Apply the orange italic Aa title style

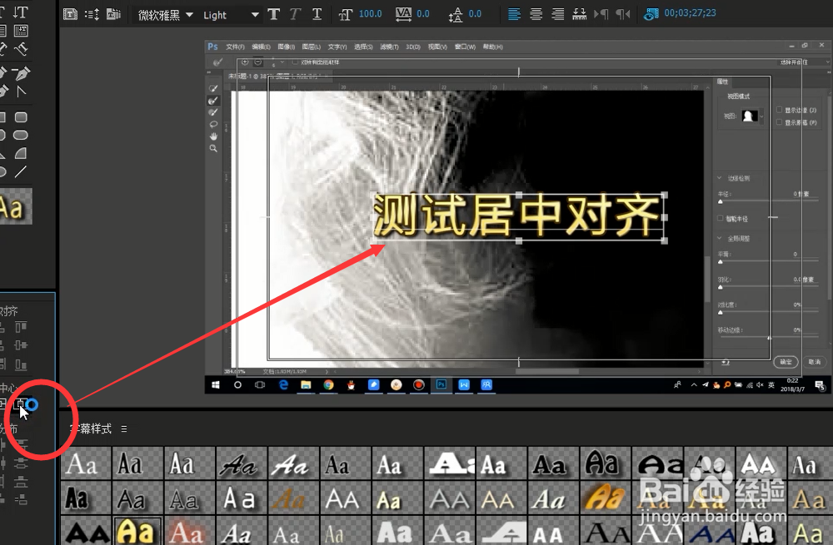(606, 498)
